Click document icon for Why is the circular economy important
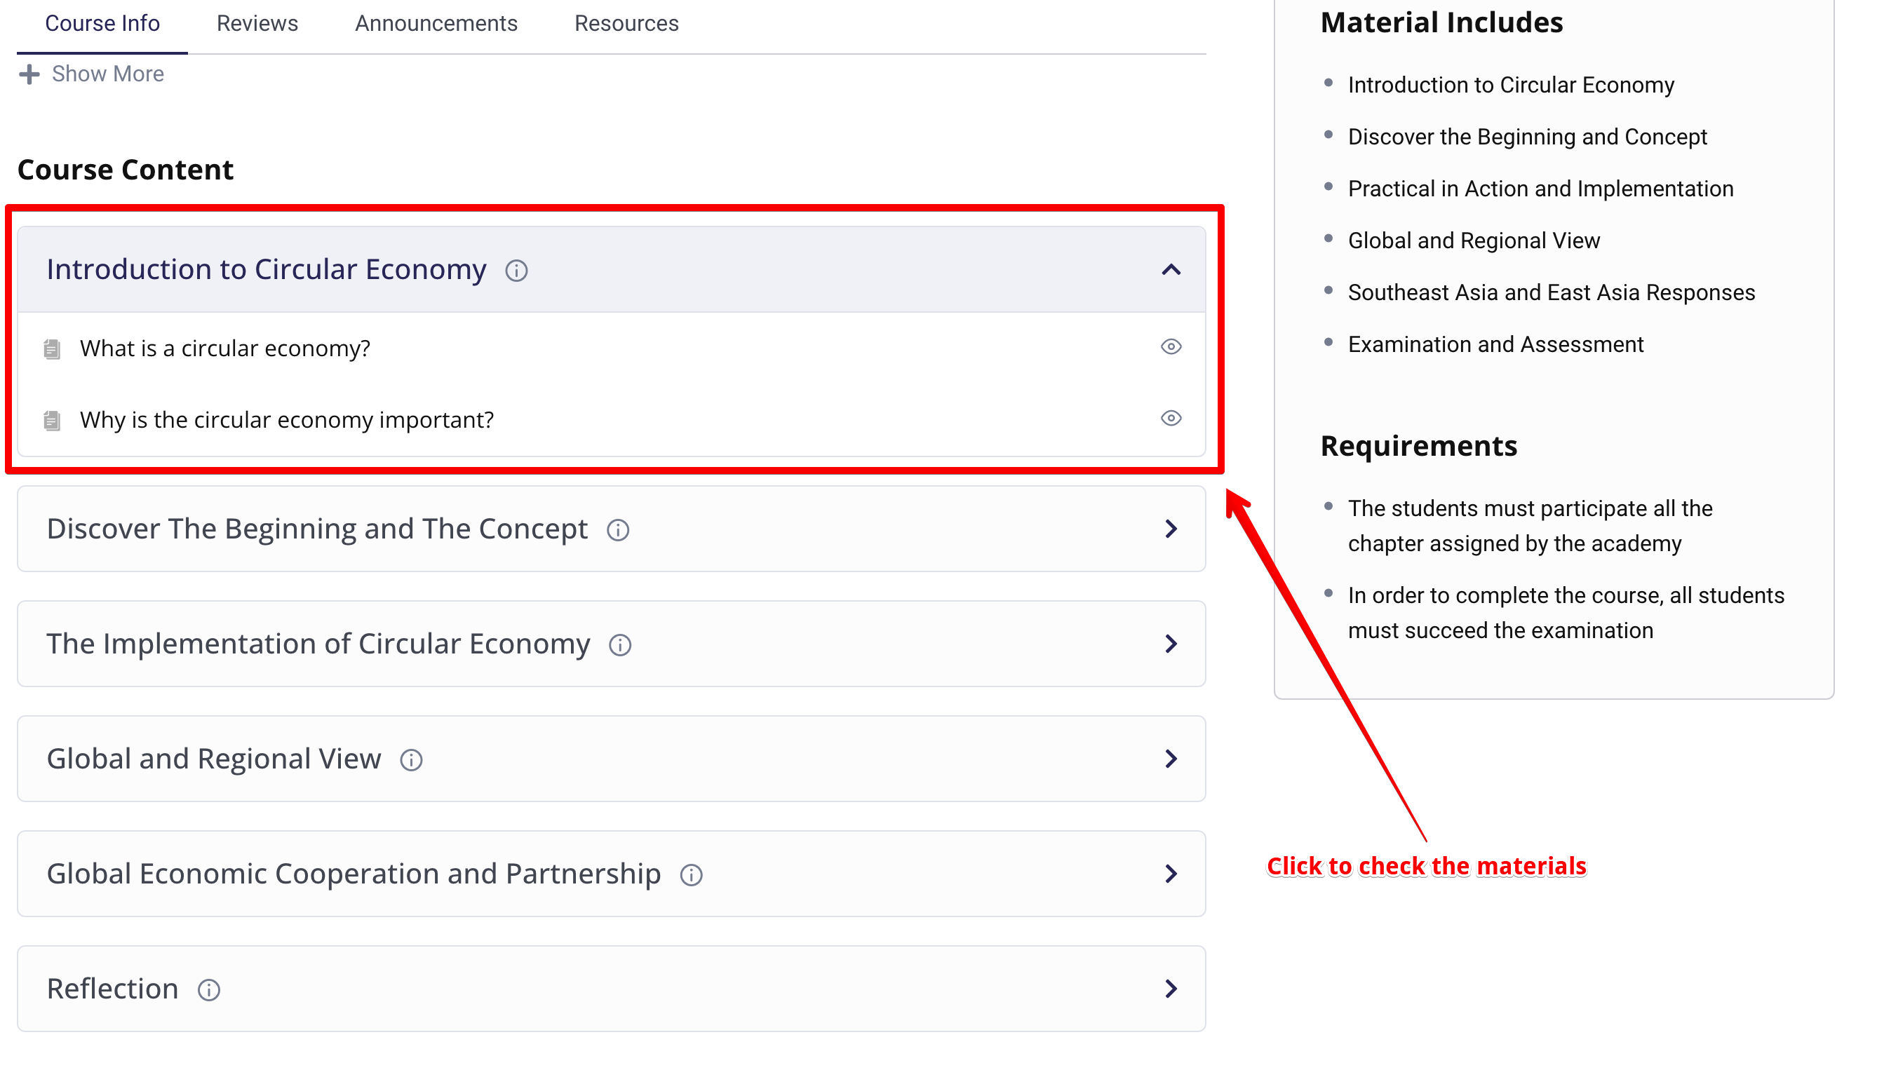1877x1070 pixels. (x=51, y=421)
